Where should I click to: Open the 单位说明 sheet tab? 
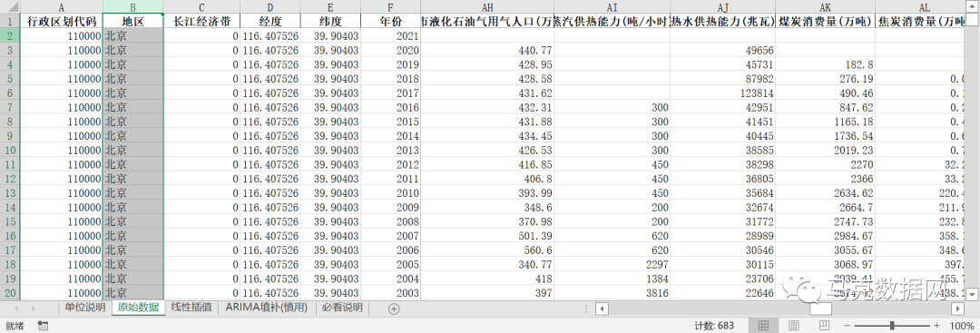click(x=85, y=308)
